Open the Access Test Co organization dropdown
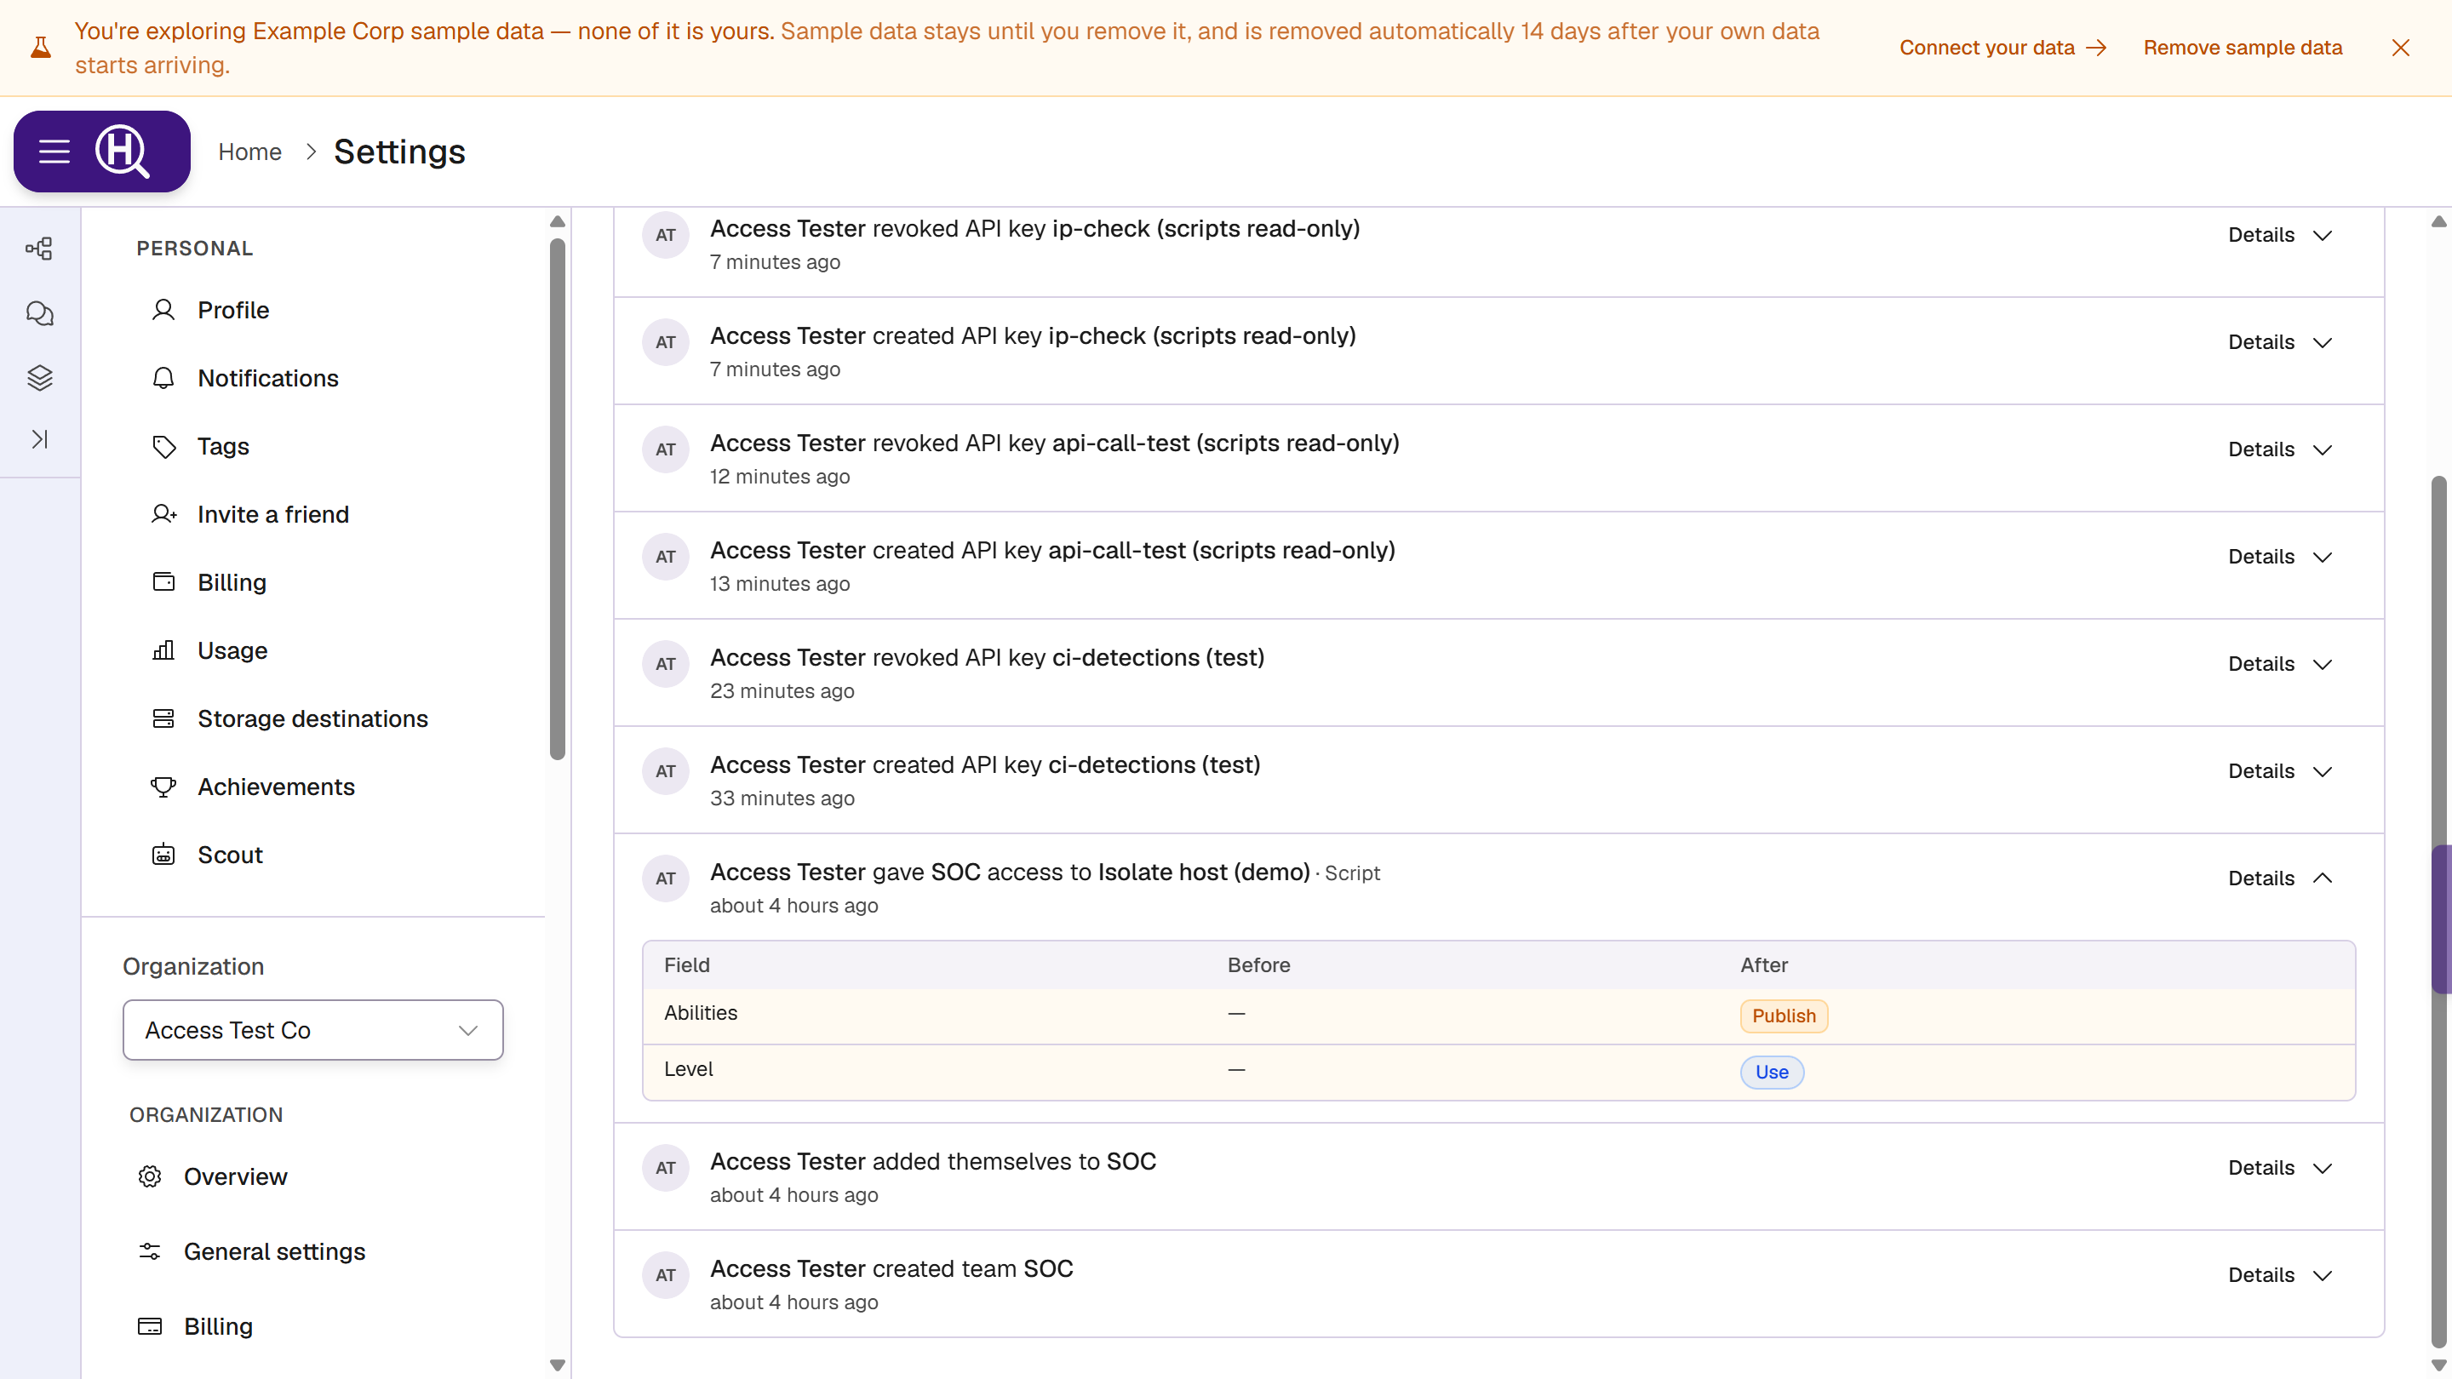Screen dimensions: 2452x1379 [x=312, y=1030]
